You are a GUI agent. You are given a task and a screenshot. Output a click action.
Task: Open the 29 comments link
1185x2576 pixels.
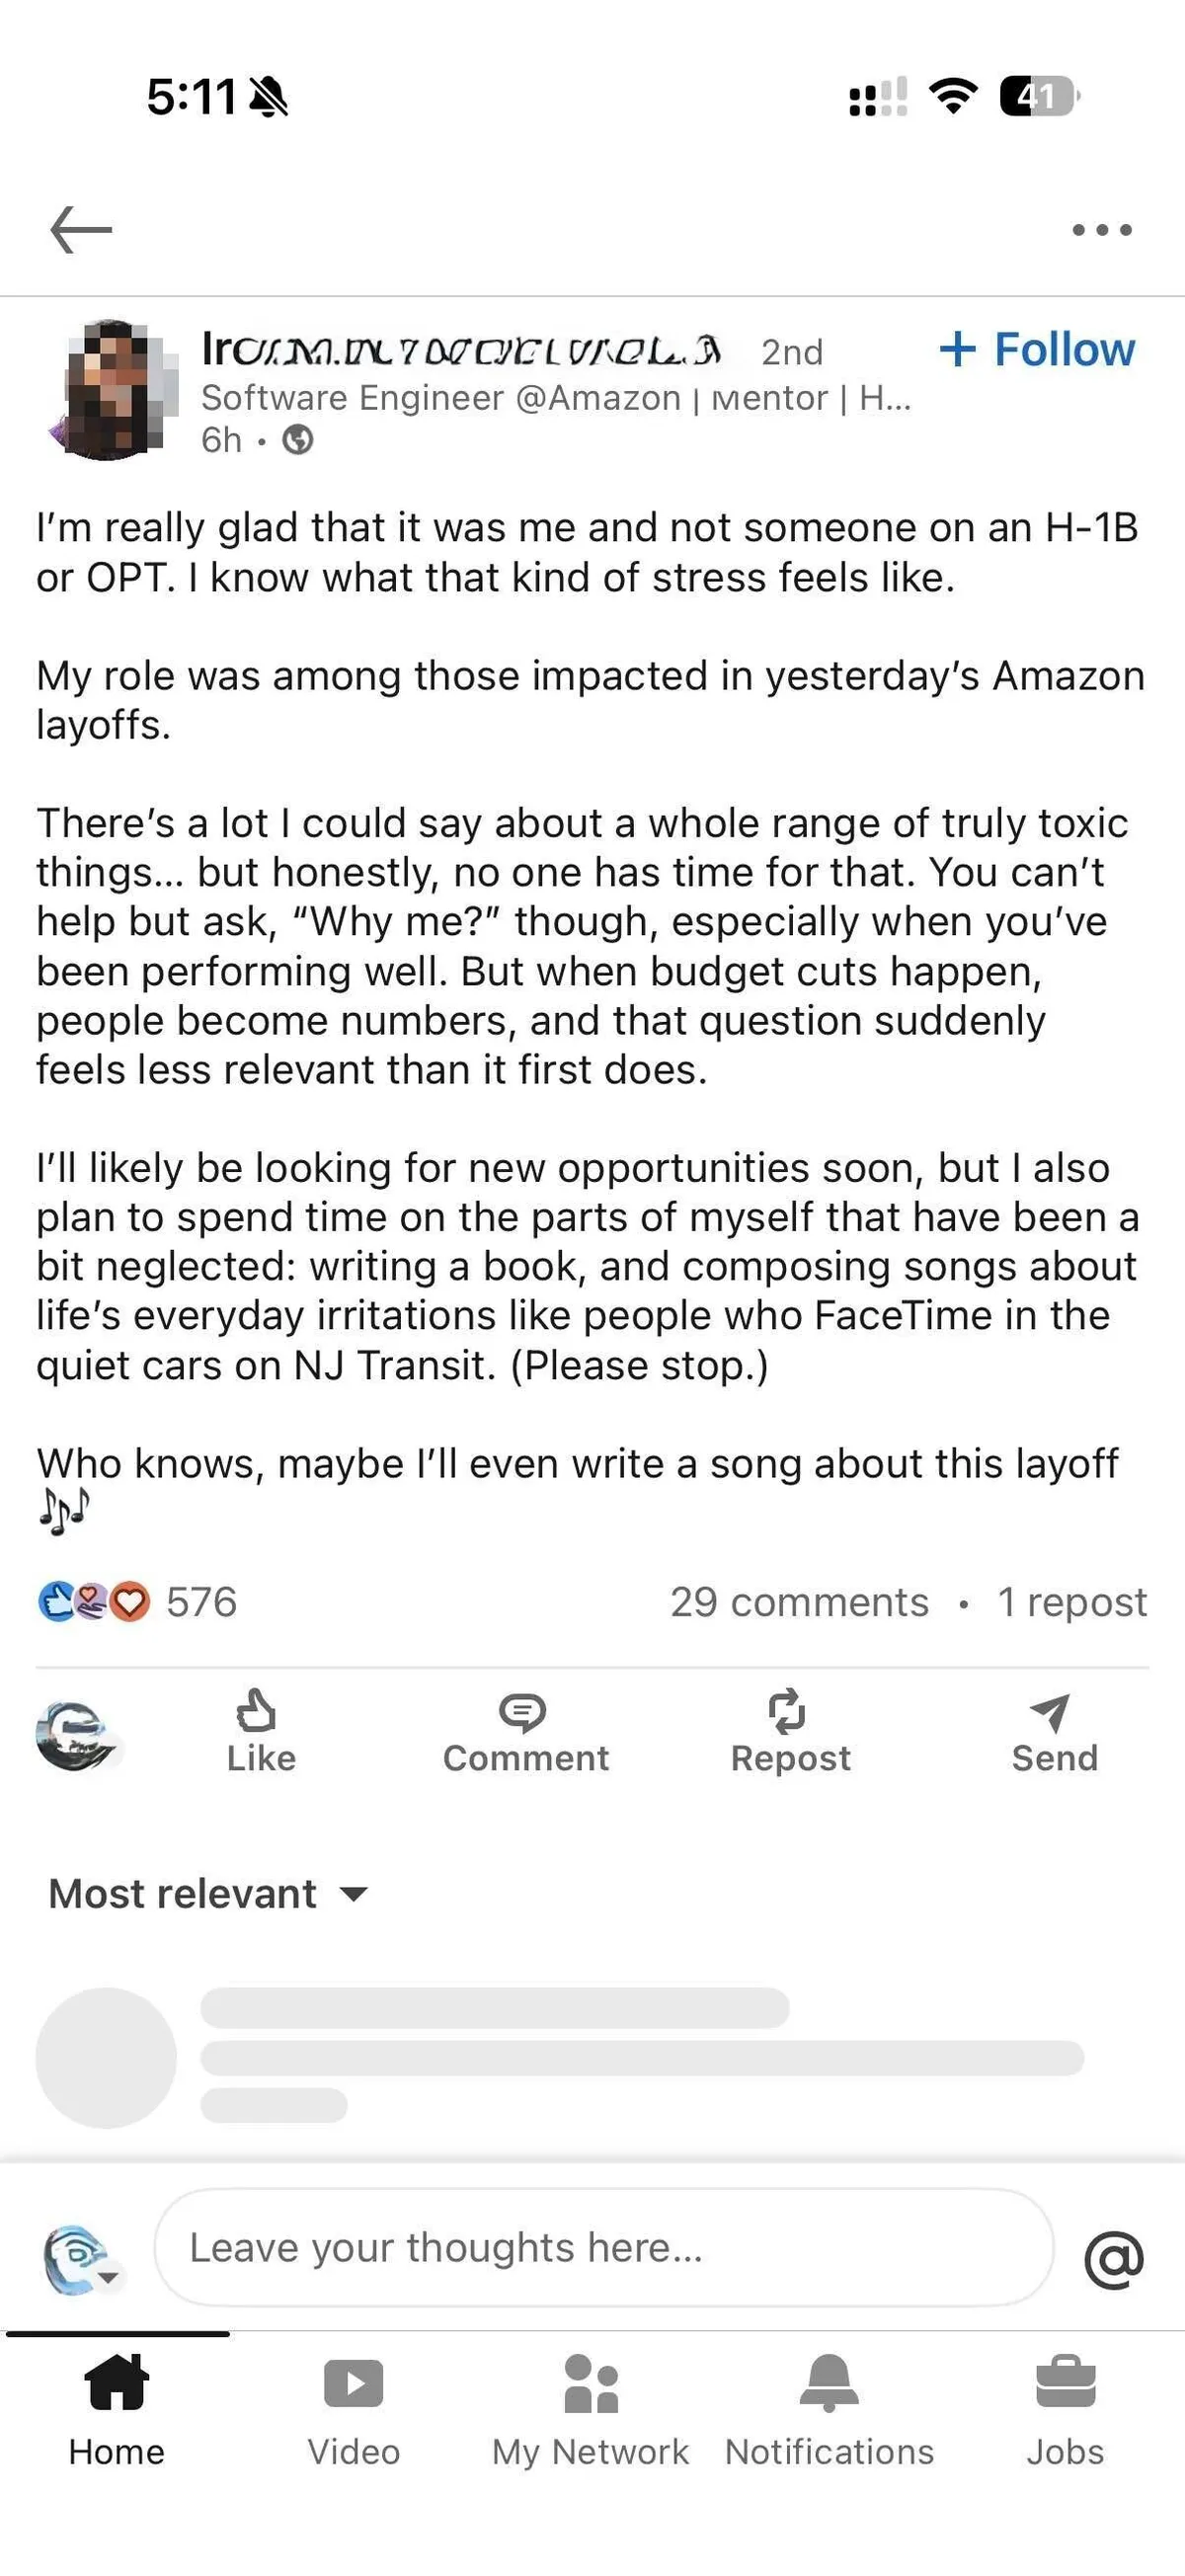pyautogui.click(x=799, y=1602)
